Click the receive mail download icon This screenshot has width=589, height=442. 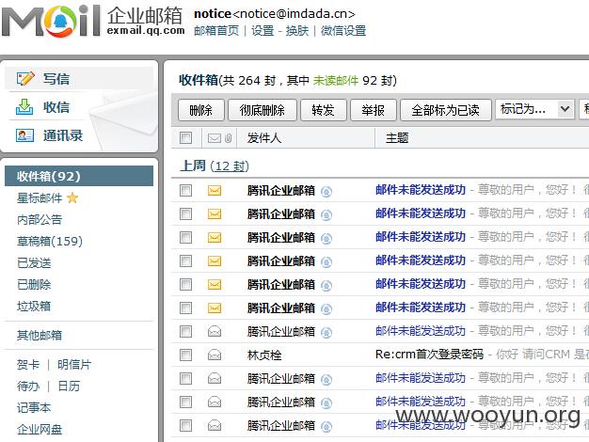point(24,107)
